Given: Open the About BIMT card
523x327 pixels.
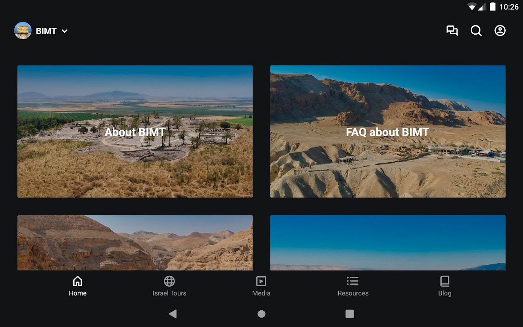Looking at the screenshot, I should 135,132.
